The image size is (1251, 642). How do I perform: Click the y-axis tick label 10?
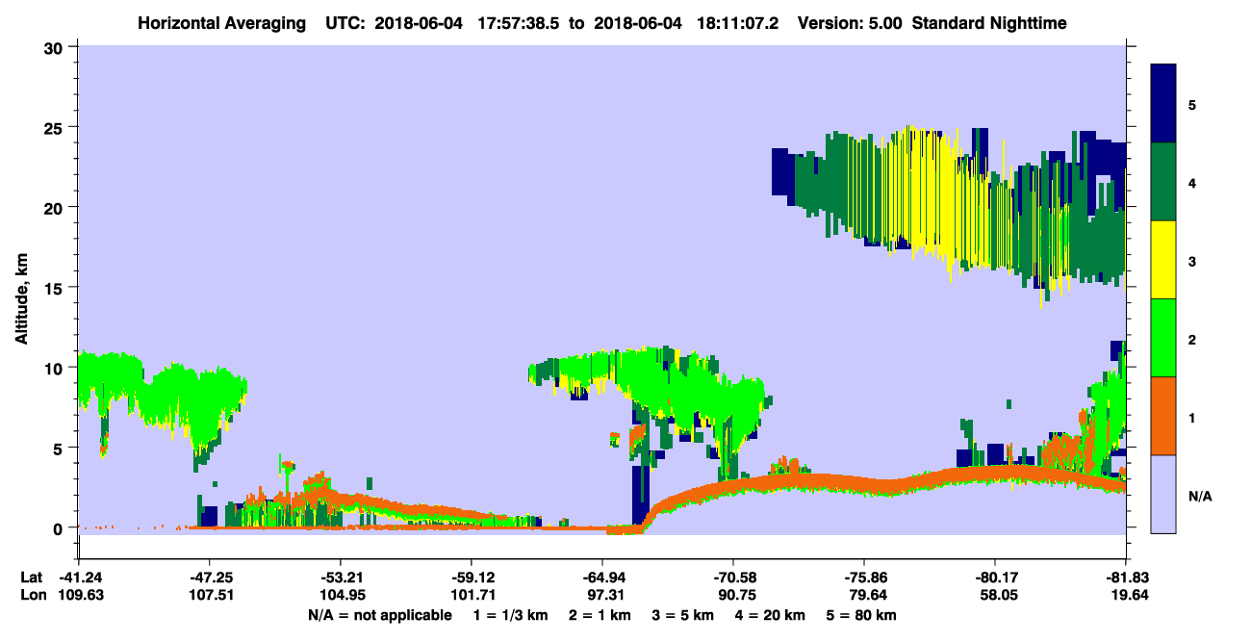point(55,368)
